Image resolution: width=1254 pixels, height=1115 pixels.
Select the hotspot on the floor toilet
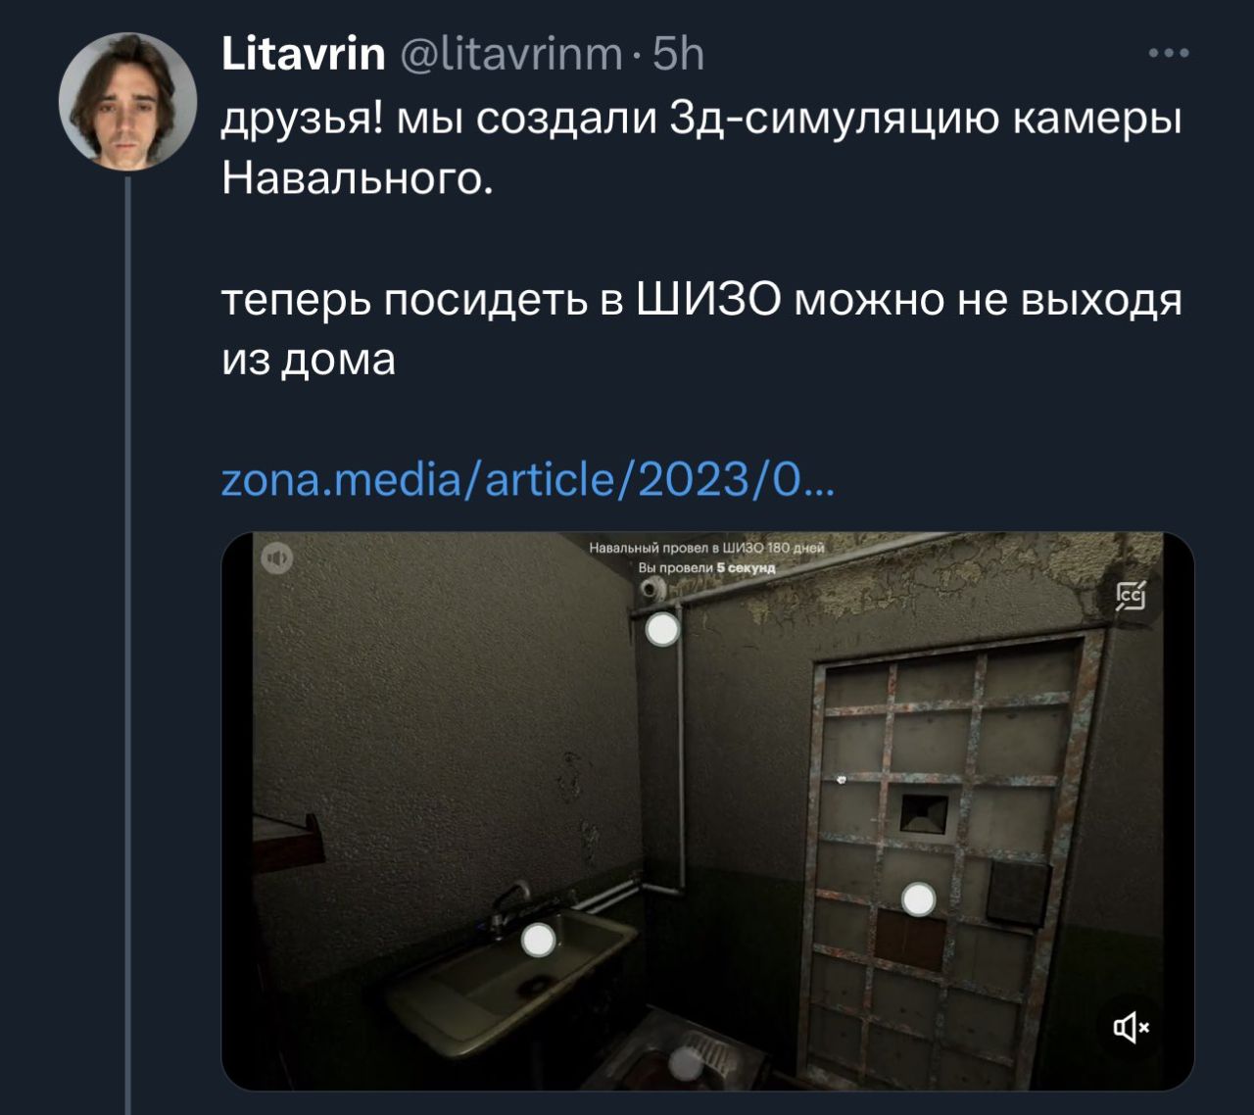(x=687, y=1062)
